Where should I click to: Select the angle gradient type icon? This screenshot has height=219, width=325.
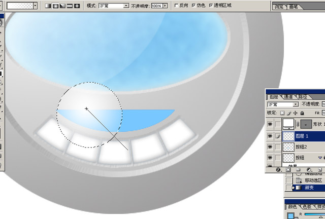(62, 6)
